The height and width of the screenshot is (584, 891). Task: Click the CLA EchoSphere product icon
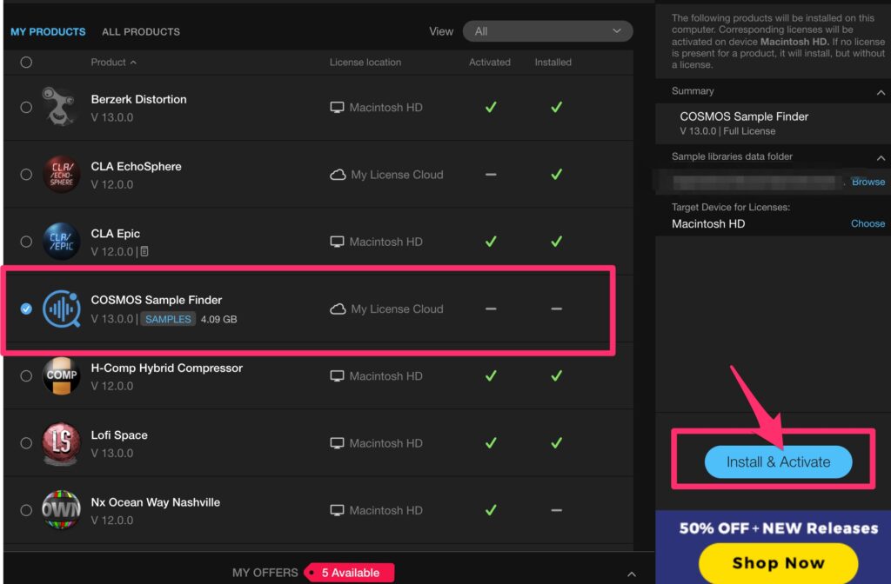[x=61, y=175]
